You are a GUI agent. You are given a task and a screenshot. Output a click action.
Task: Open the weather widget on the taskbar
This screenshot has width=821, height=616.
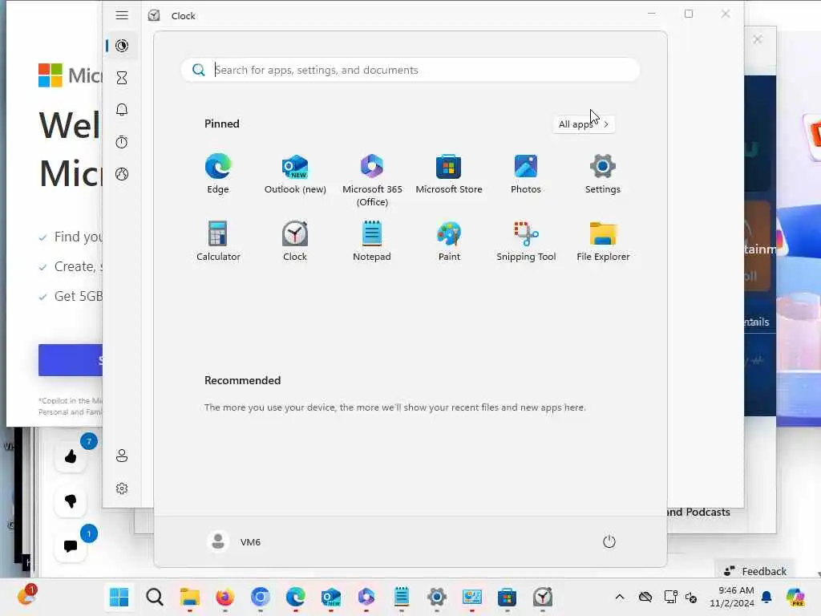tap(26, 596)
